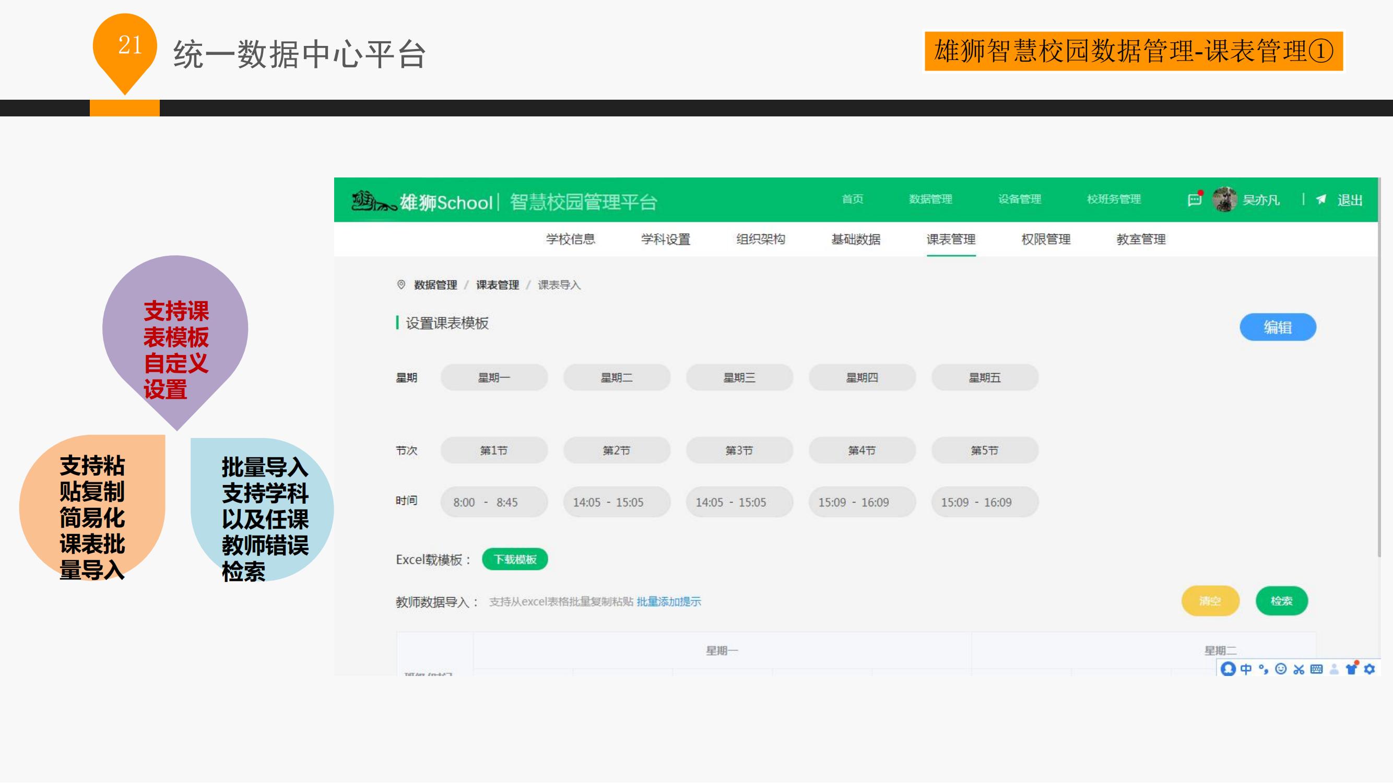Image resolution: width=1393 pixels, height=783 pixels.
Task: Click the IME user account icon
Action: pyautogui.click(x=1334, y=669)
